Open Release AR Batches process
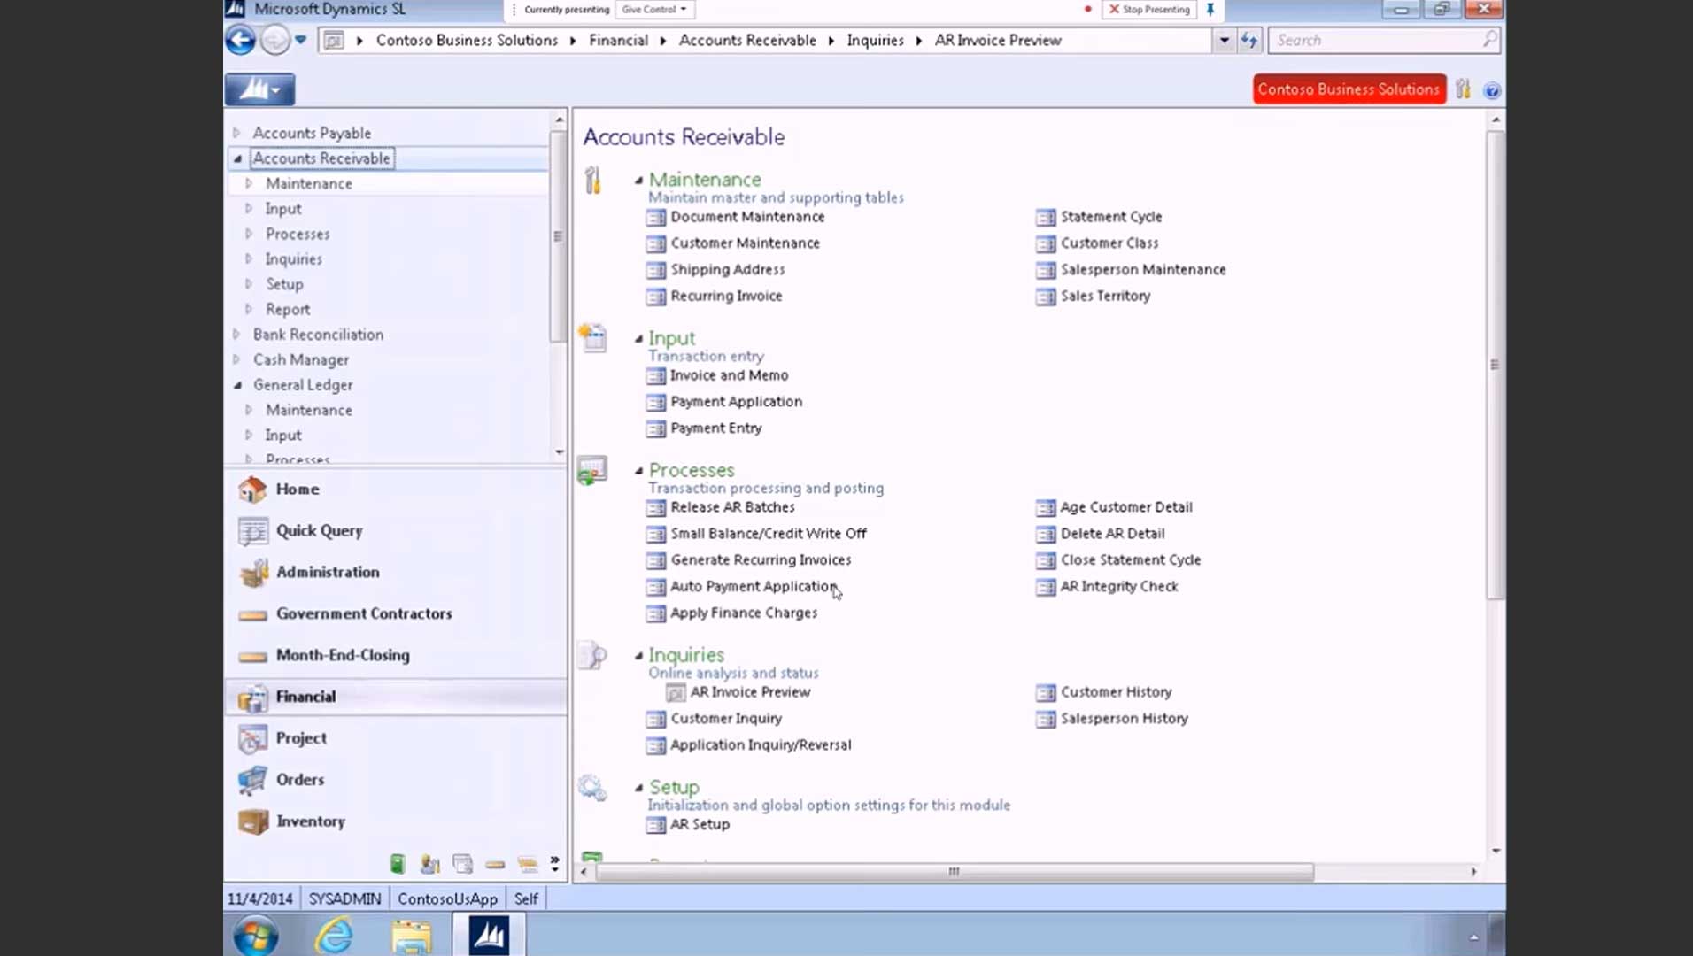The image size is (1693, 956). (x=732, y=507)
